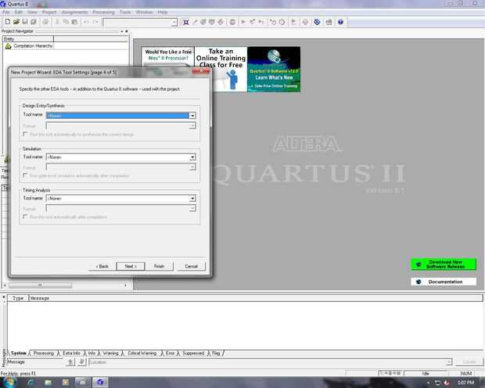
Task: Click the Type column header
Action: coord(18,298)
